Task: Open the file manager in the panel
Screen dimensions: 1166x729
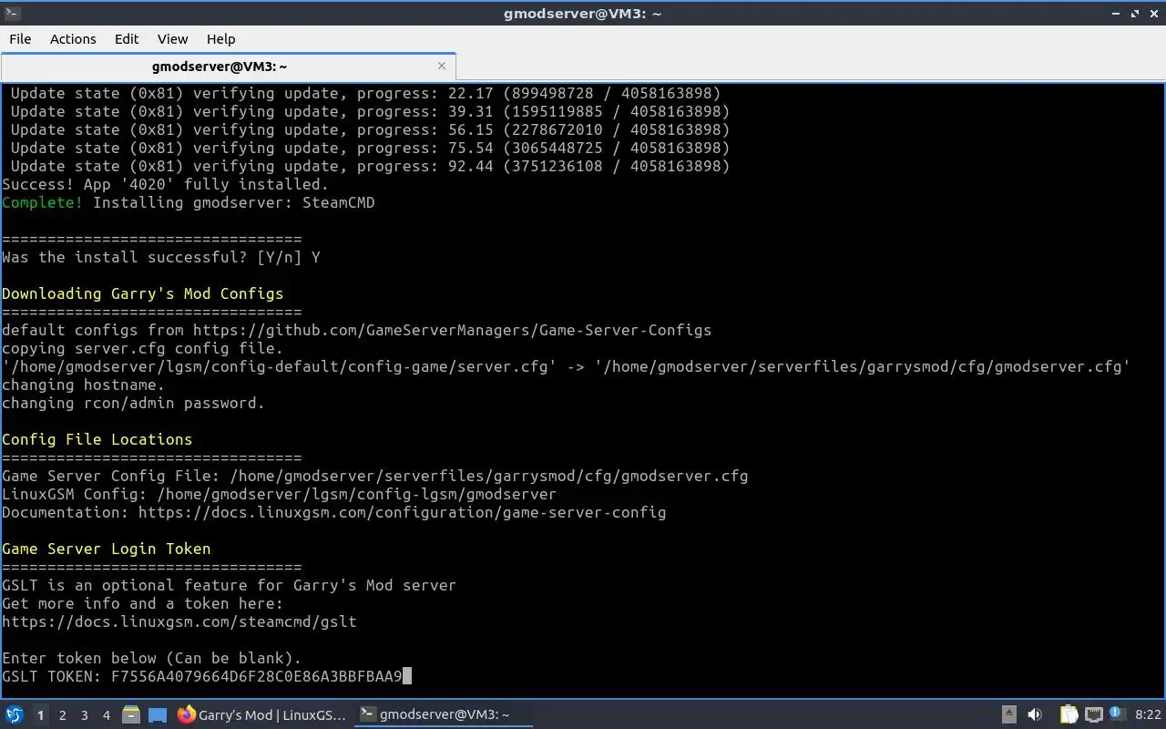Action: pyautogui.click(x=131, y=715)
